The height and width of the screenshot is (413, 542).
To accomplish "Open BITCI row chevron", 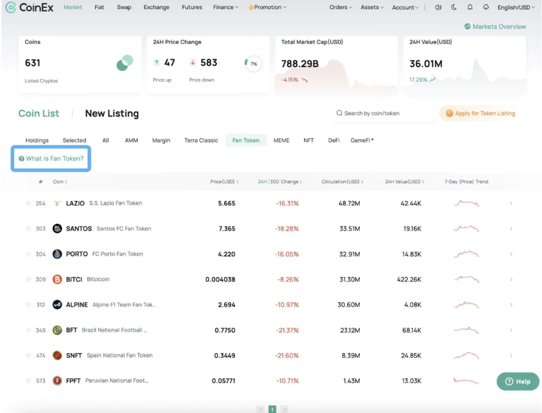I will click(x=511, y=280).
